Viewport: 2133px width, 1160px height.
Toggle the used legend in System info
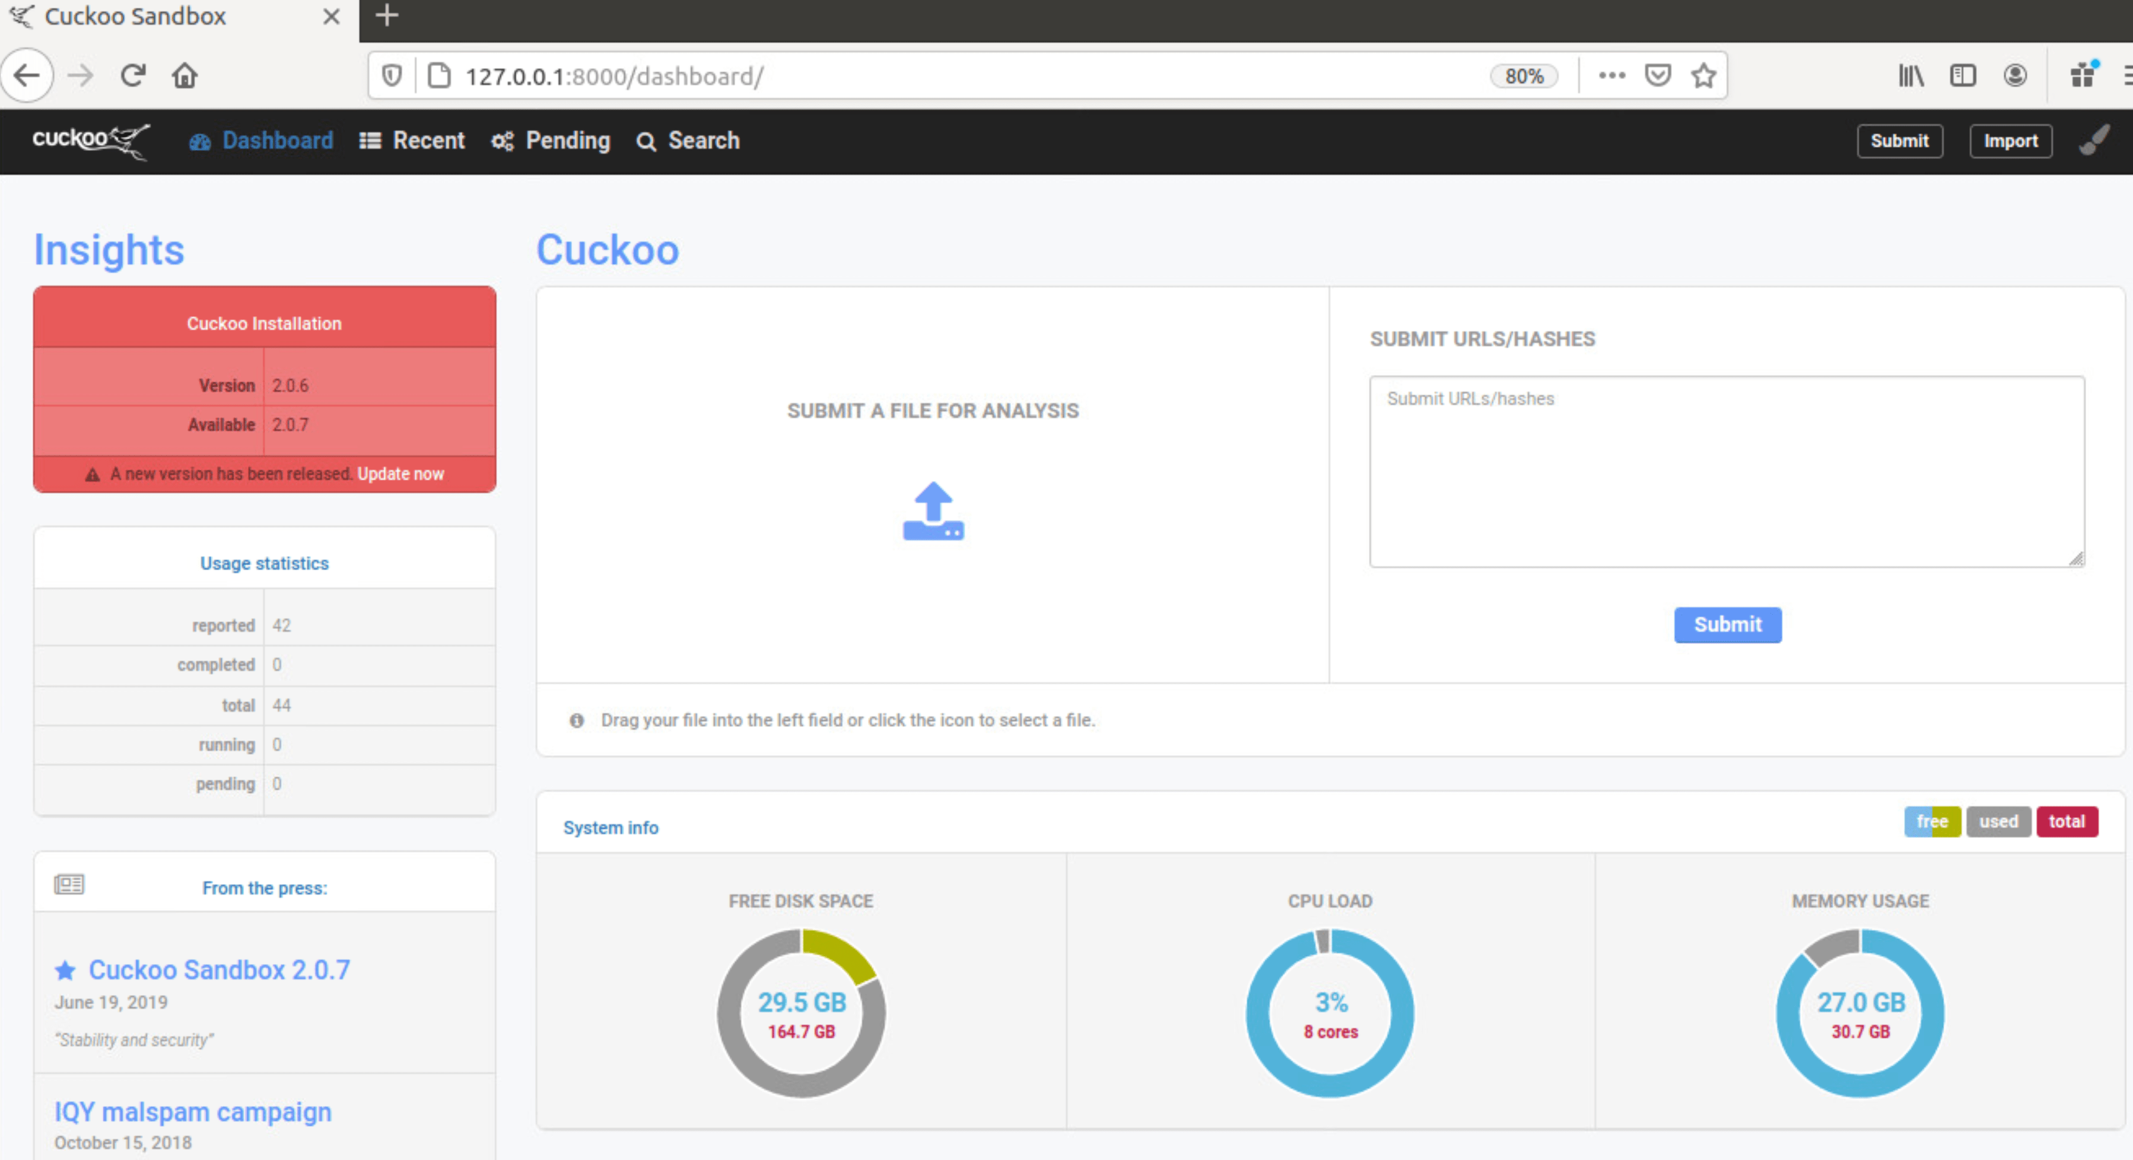click(x=1998, y=821)
